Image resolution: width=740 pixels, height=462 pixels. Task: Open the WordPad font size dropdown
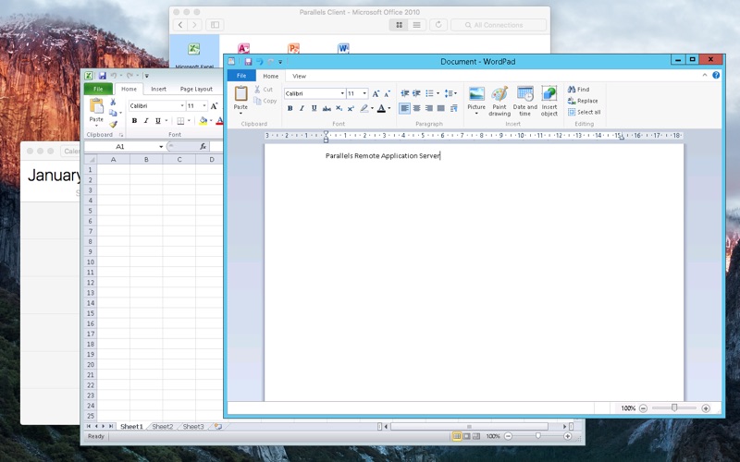click(x=364, y=94)
